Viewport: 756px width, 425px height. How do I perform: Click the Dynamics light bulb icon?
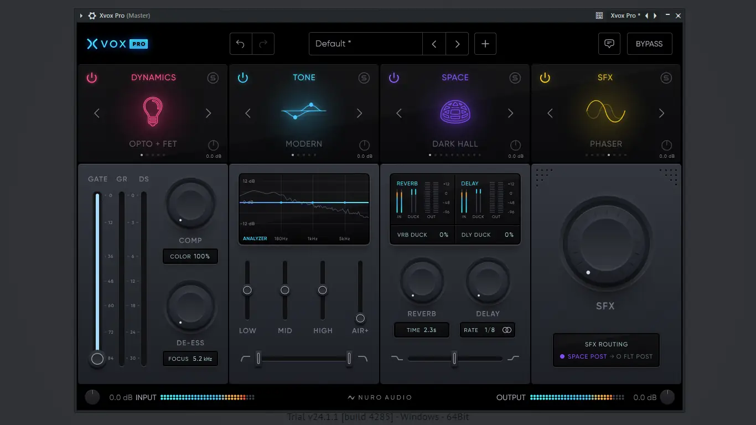pyautogui.click(x=153, y=111)
